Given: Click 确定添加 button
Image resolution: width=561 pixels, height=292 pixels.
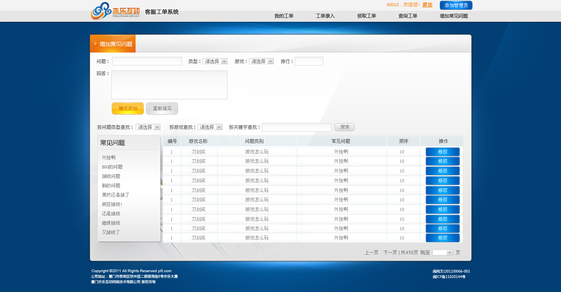Looking at the screenshot, I should point(128,109).
